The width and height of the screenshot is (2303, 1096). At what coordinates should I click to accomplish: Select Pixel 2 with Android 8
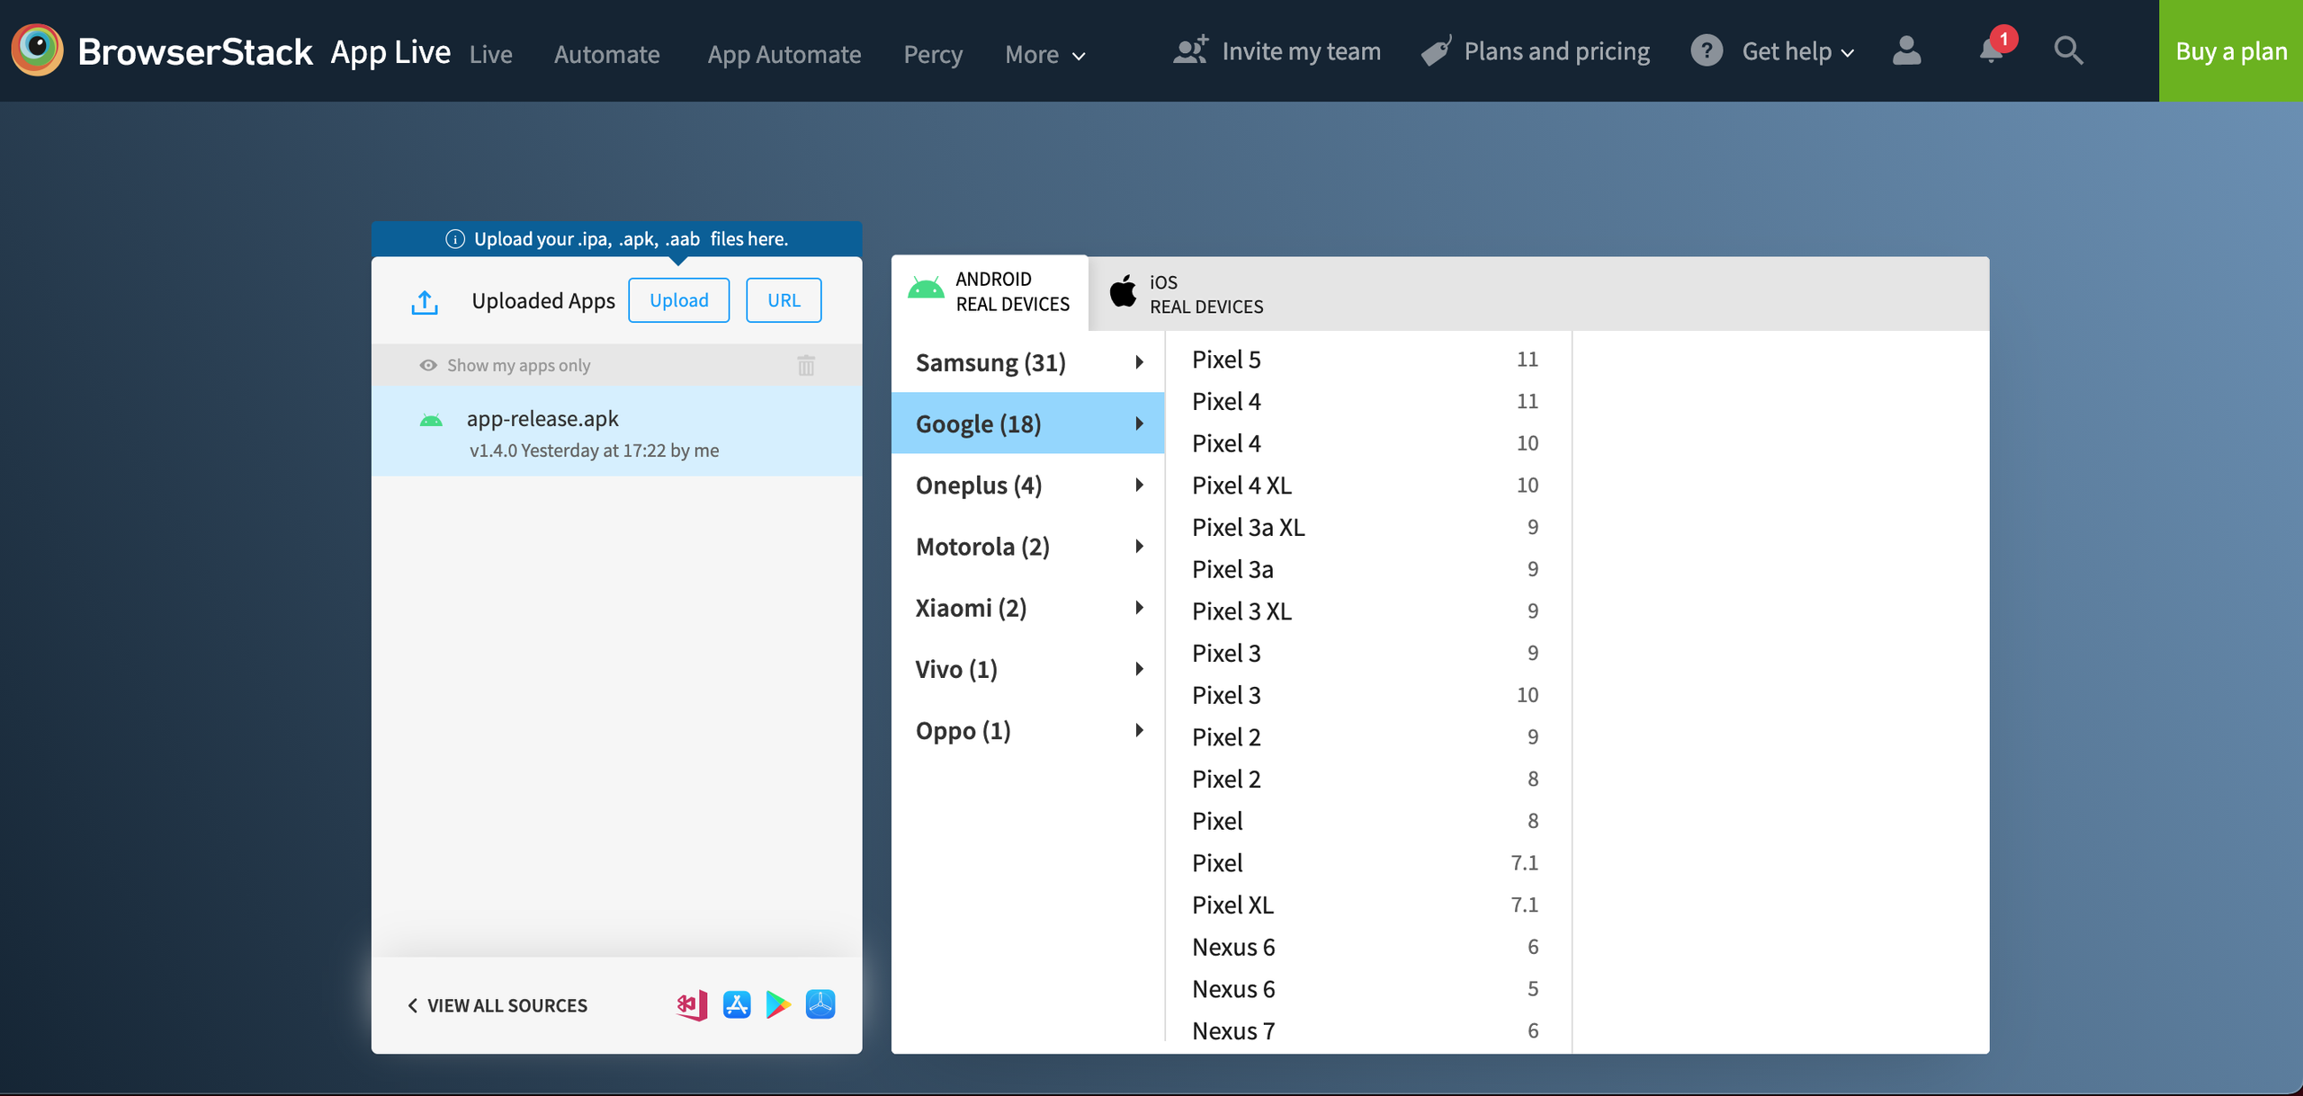tap(1367, 779)
